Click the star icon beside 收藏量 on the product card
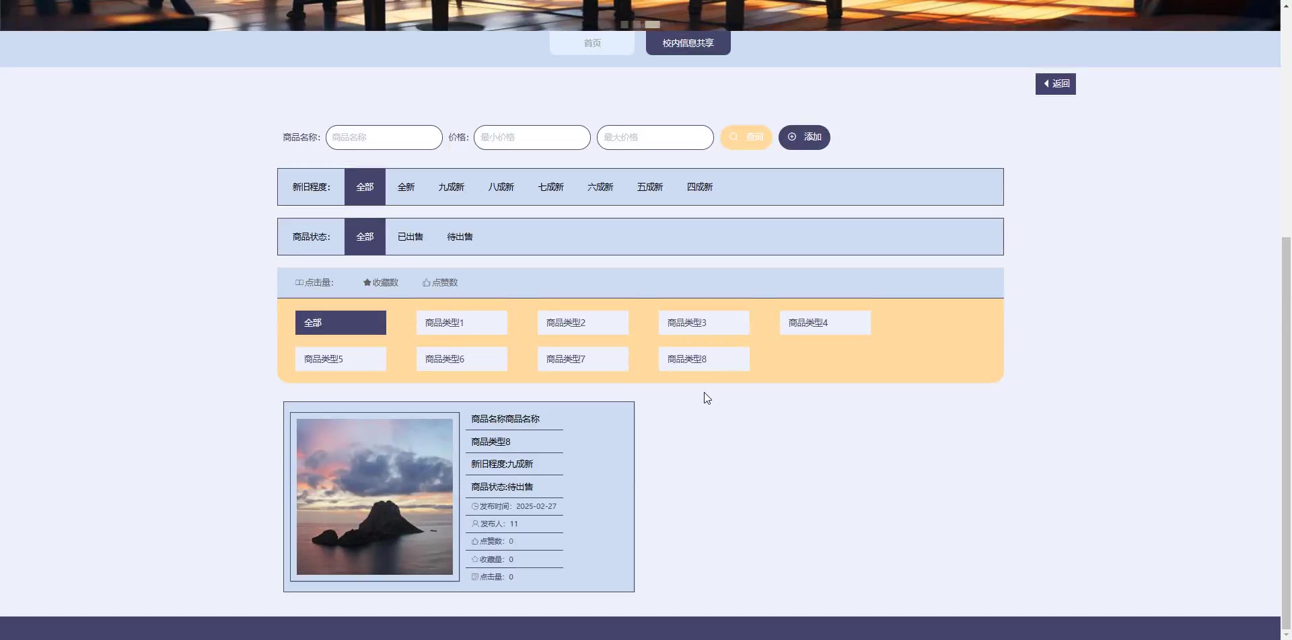Viewport: 1292px width, 640px height. pyautogui.click(x=474, y=559)
